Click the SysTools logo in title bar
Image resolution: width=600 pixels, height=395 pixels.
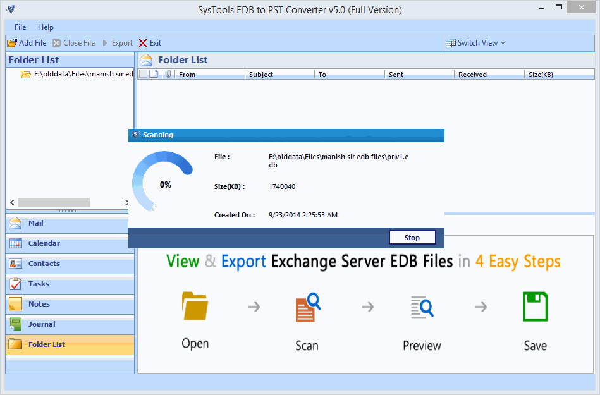pyautogui.click(x=11, y=8)
